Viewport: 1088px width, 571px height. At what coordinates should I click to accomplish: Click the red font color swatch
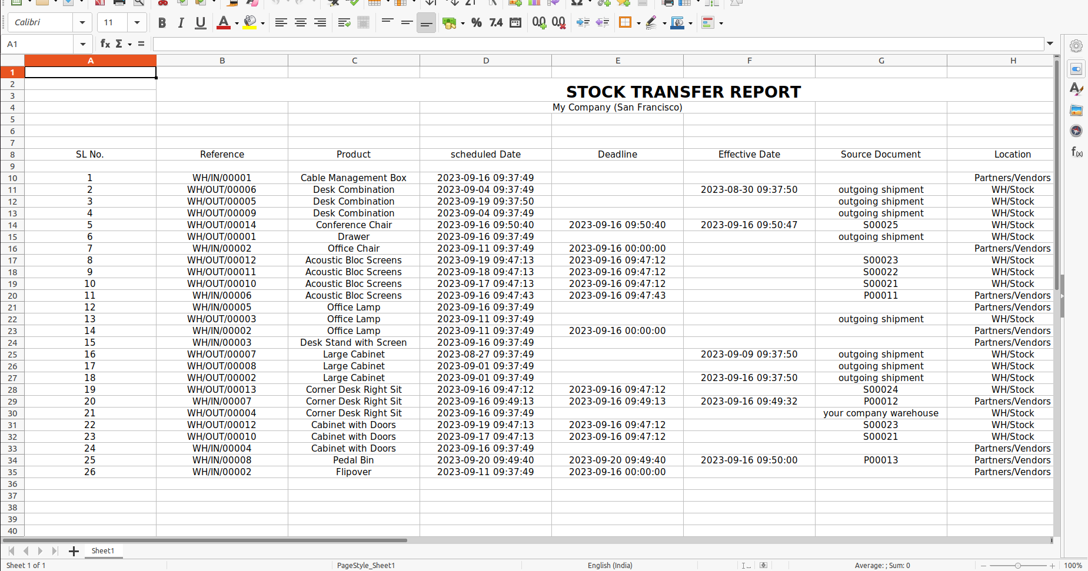pyautogui.click(x=223, y=23)
